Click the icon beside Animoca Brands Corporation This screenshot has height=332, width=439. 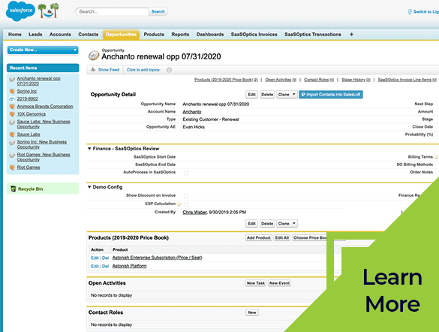point(12,107)
